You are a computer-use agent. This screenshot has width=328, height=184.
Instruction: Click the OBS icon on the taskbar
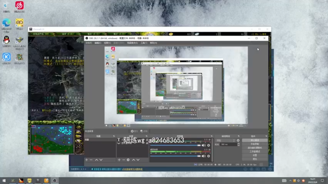[55, 181]
